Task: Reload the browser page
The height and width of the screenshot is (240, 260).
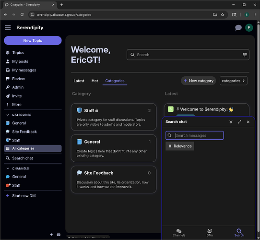Action: [x=22, y=15]
